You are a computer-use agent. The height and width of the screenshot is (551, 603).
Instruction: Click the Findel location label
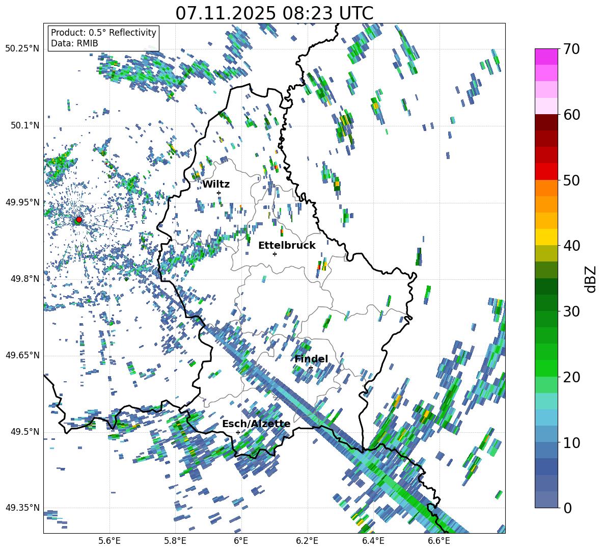(x=311, y=359)
